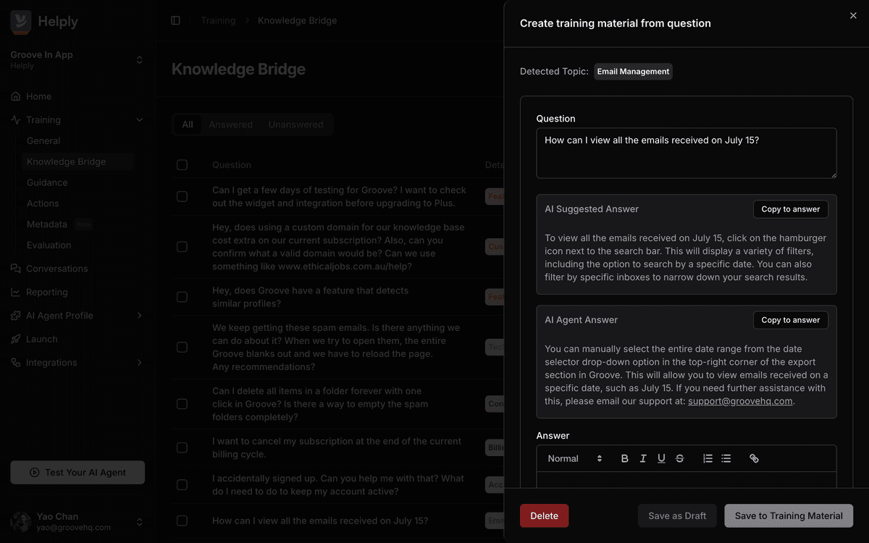Open the Evaluation training page

click(x=49, y=245)
